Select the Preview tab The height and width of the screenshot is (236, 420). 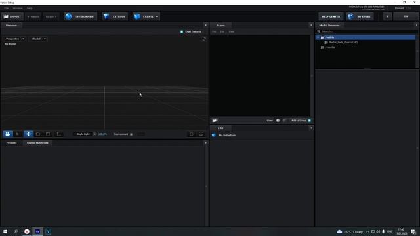click(x=11, y=25)
